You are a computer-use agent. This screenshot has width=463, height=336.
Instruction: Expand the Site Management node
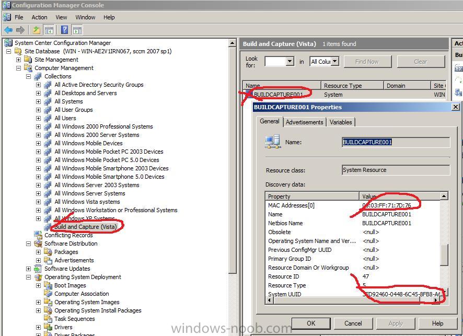(18, 60)
